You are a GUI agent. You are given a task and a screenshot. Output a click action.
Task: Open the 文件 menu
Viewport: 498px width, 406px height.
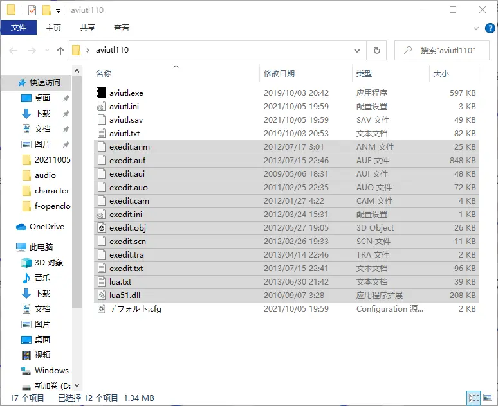pos(19,28)
